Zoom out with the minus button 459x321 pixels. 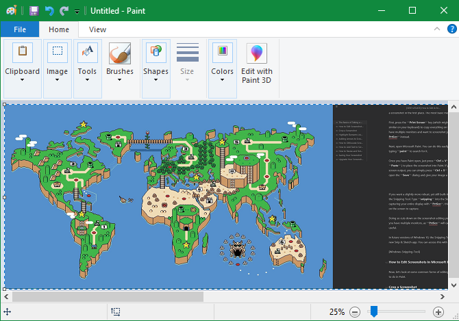tap(355, 312)
